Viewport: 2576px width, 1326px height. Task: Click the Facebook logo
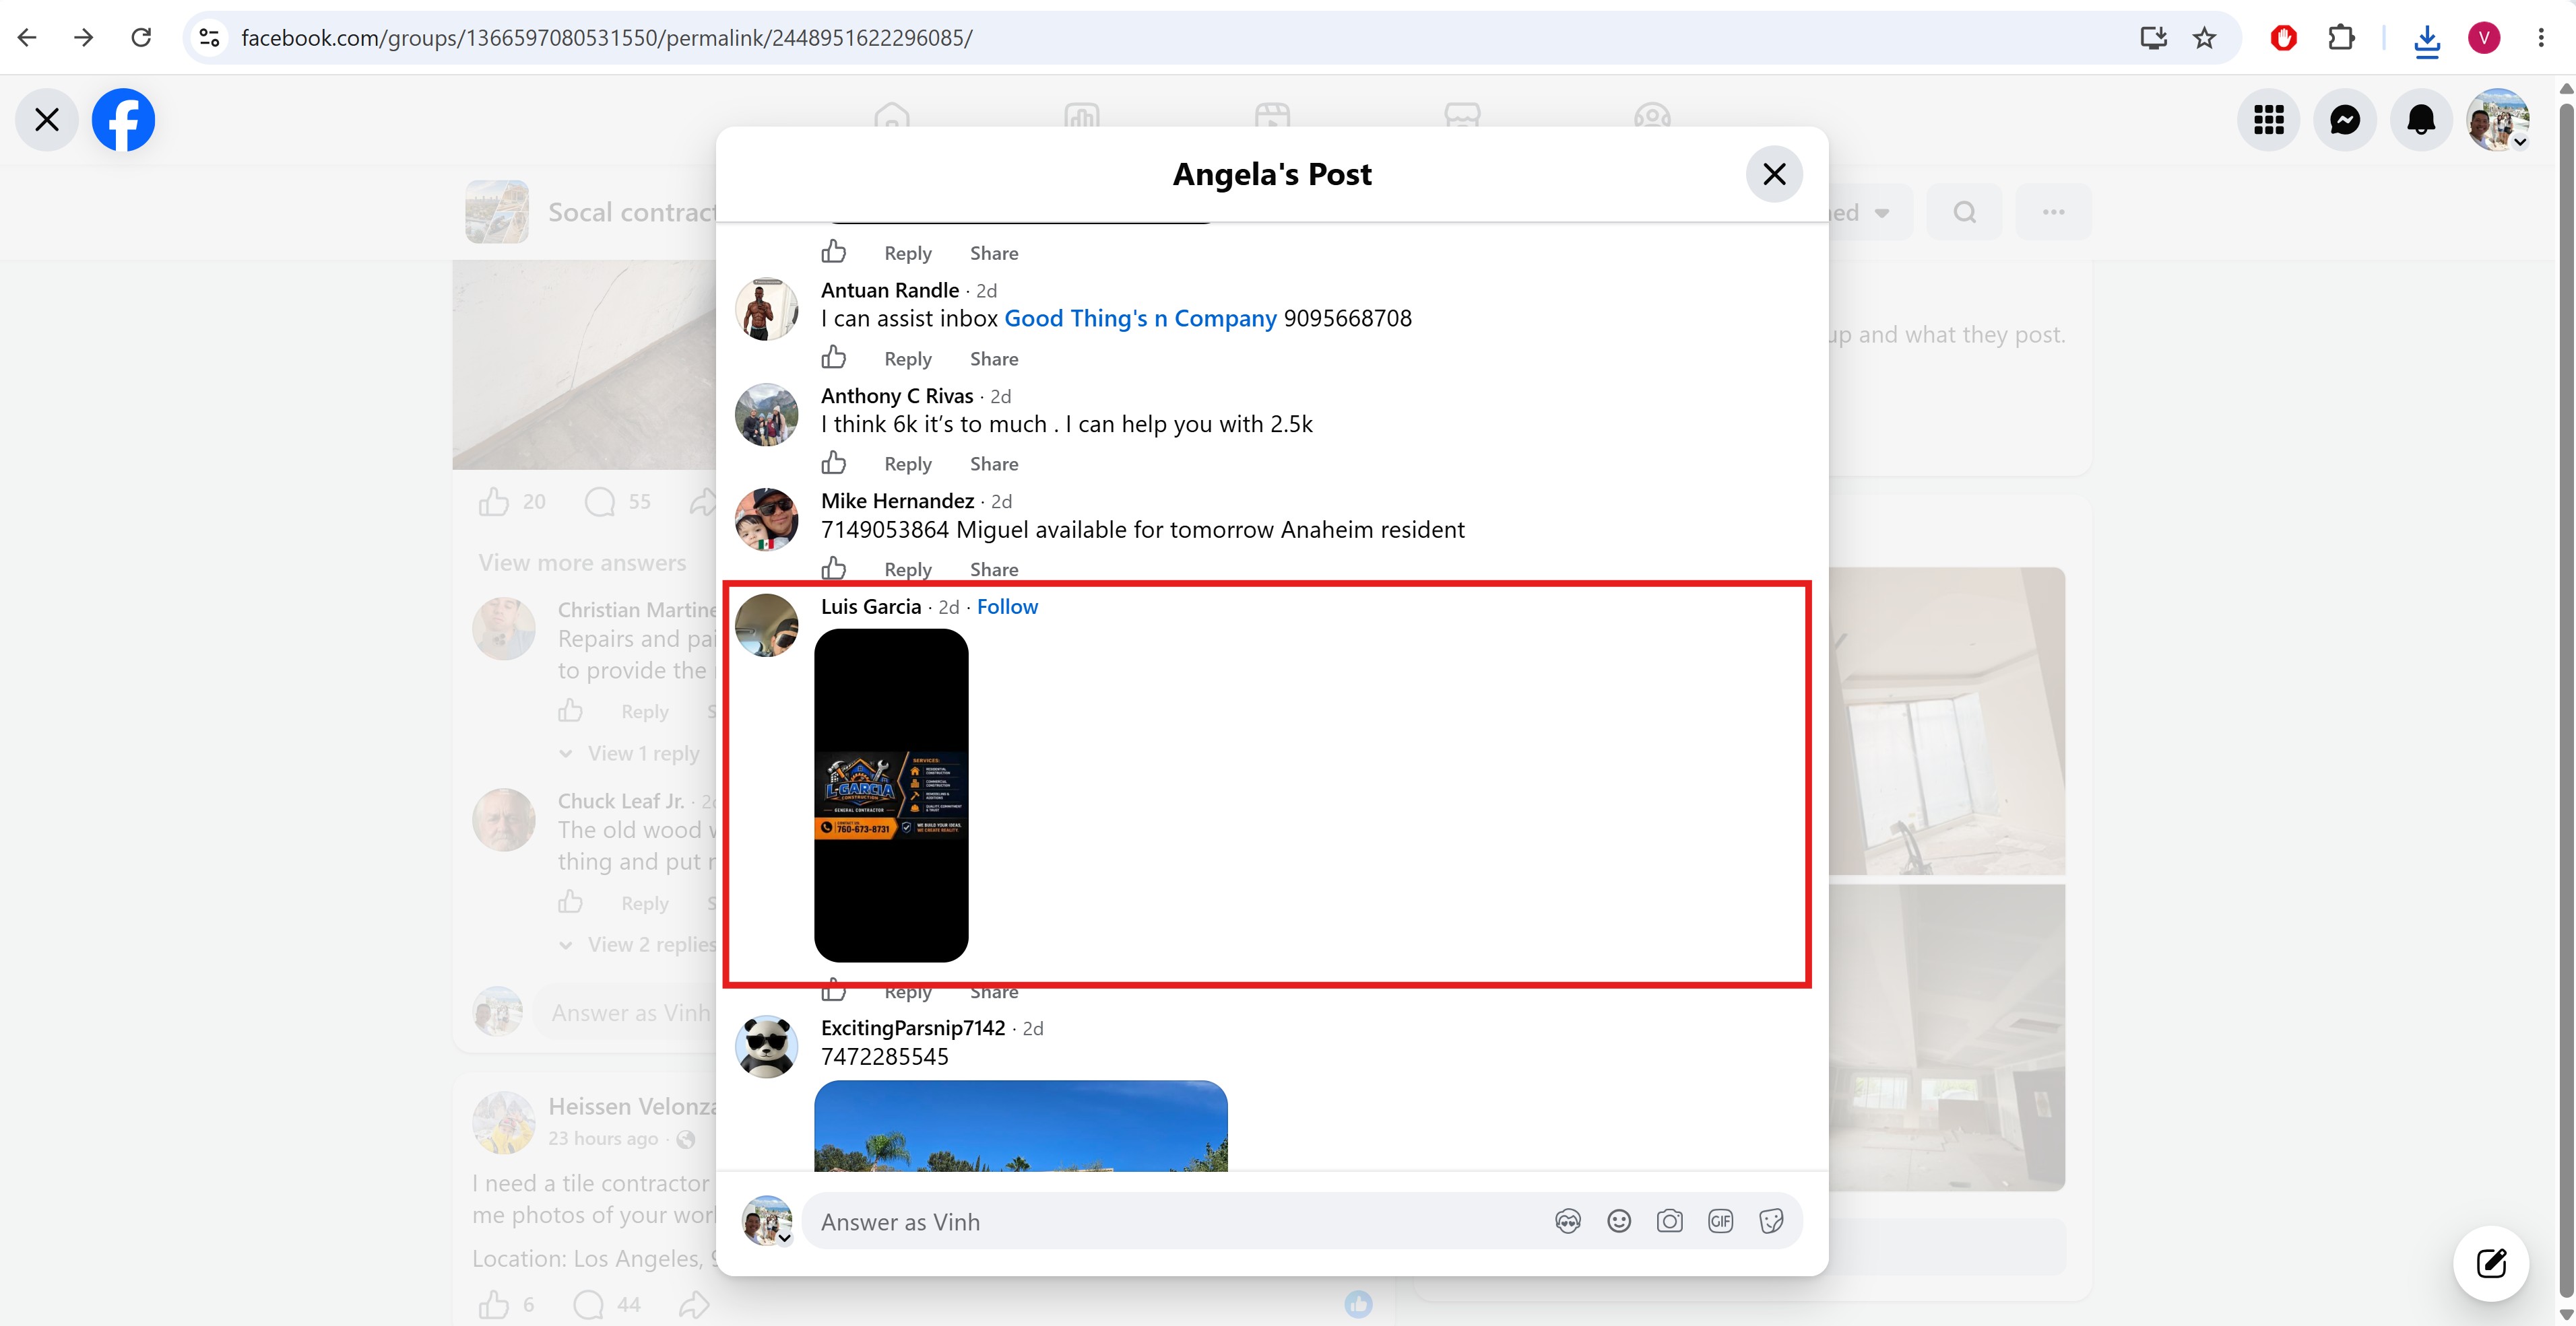123,120
